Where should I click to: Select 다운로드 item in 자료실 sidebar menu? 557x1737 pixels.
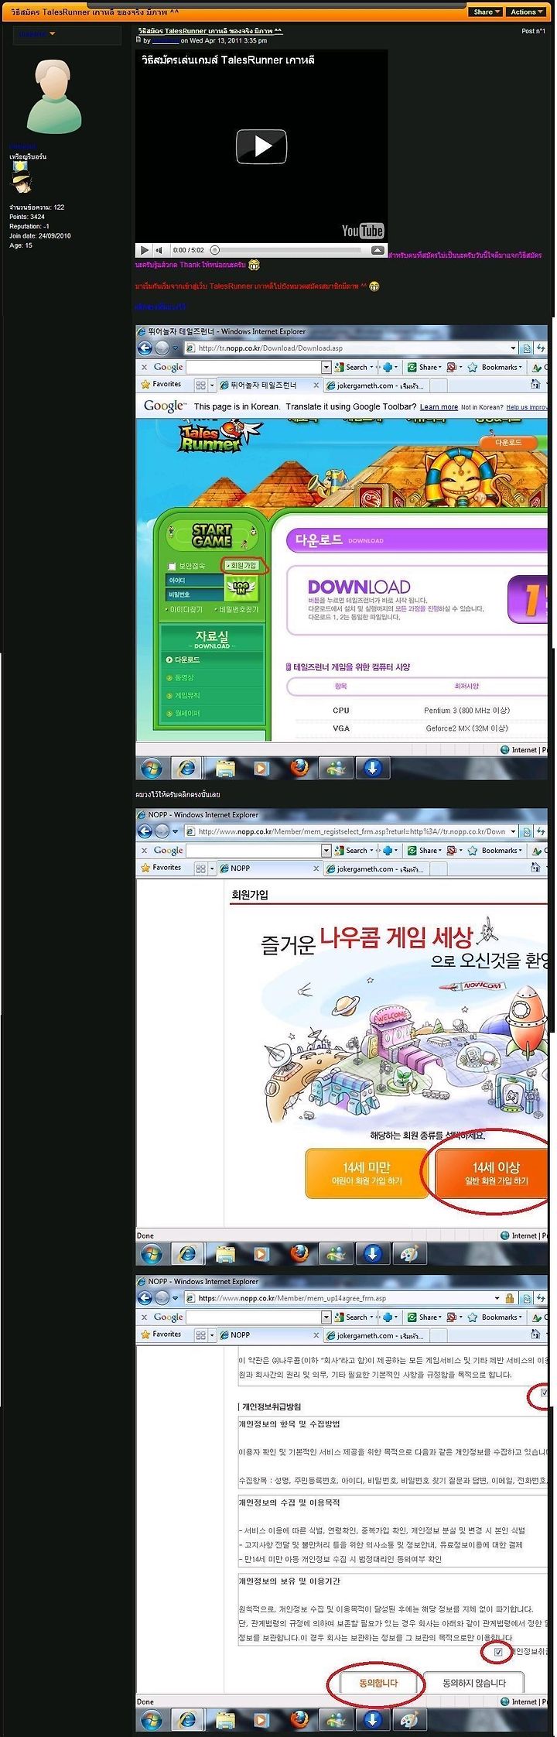point(186,660)
